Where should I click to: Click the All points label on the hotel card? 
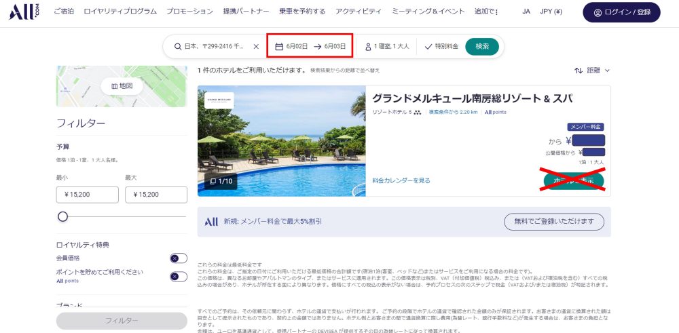click(496, 112)
